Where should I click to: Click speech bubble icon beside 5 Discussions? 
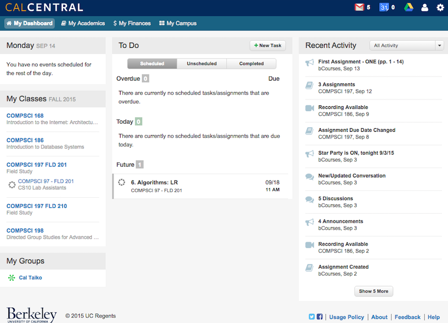pos(310,199)
